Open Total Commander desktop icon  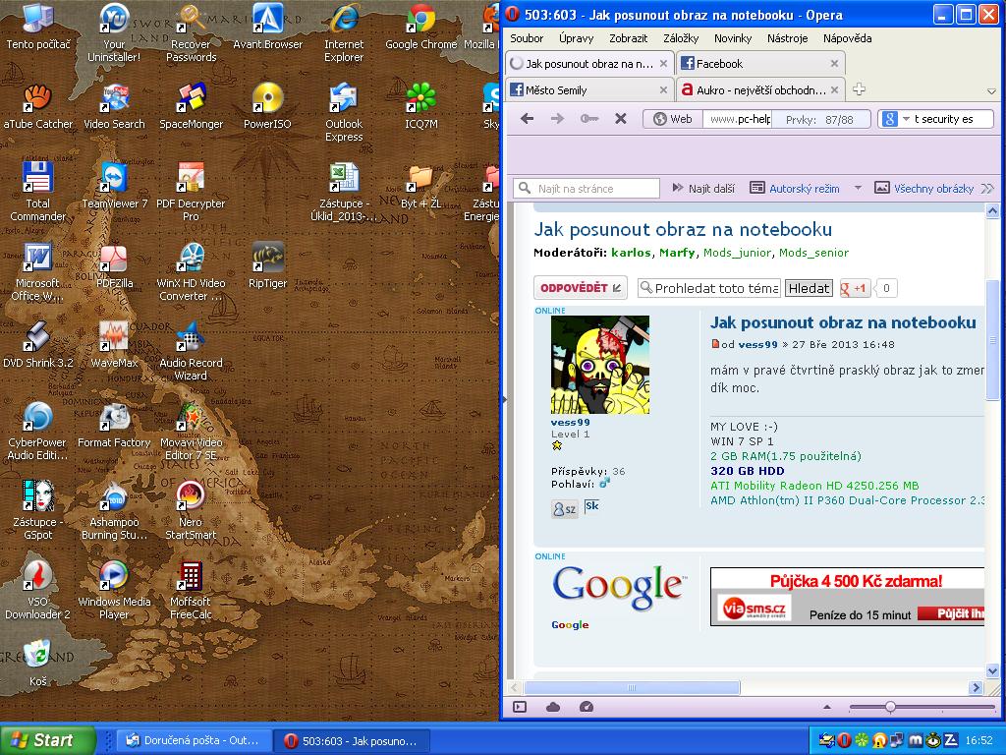pyautogui.click(x=38, y=193)
